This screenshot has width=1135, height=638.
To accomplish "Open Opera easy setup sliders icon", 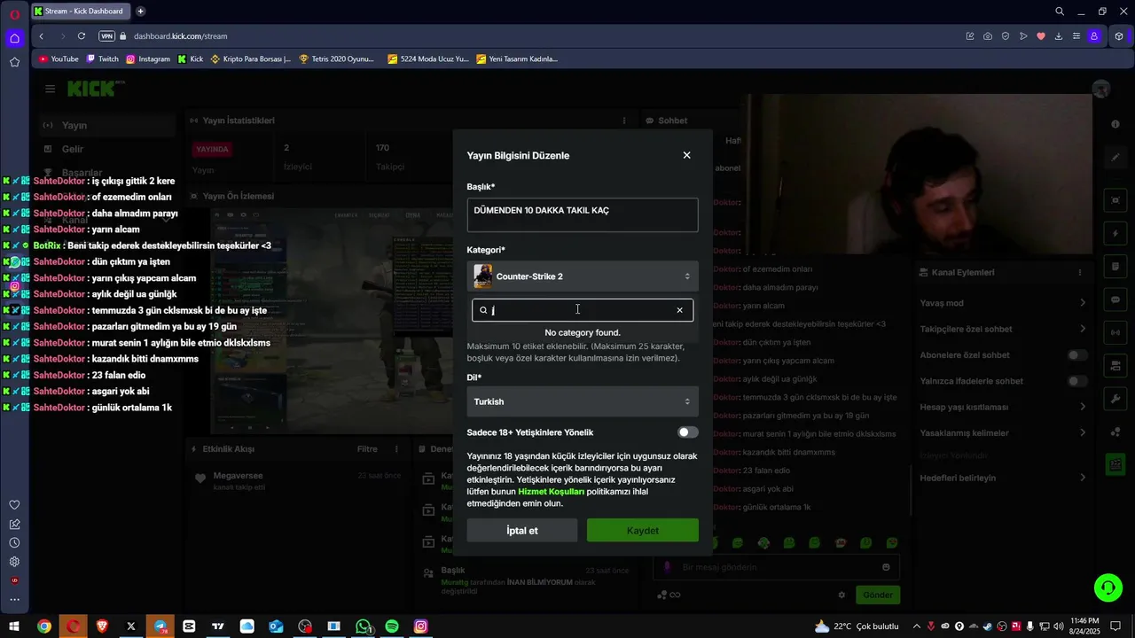I will click(1076, 36).
